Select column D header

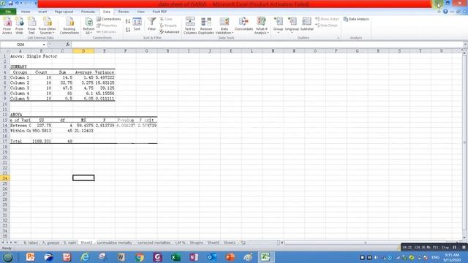[83, 51]
